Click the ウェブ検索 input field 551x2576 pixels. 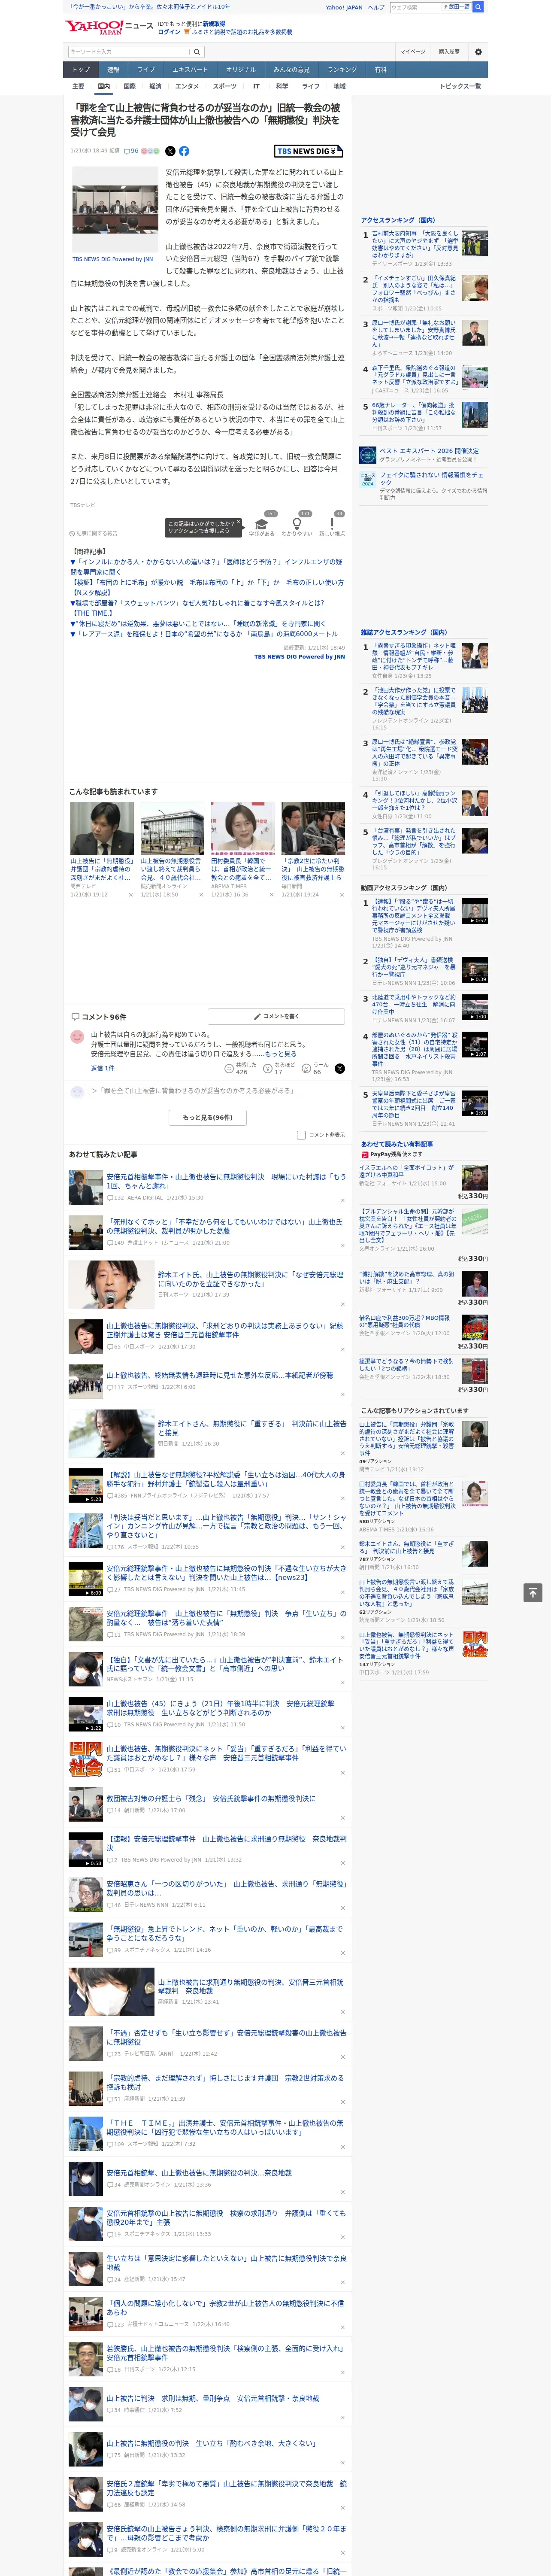(x=415, y=7)
